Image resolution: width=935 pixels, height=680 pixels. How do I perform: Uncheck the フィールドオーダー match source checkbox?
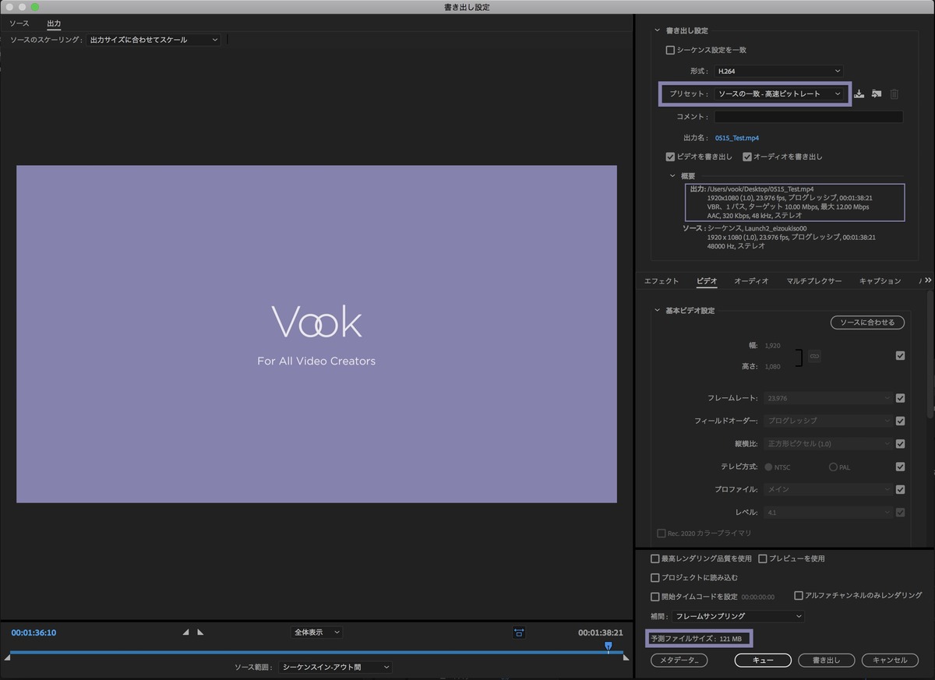coord(901,421)
